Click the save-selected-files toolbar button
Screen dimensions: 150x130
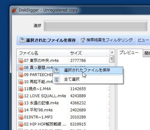48,40
